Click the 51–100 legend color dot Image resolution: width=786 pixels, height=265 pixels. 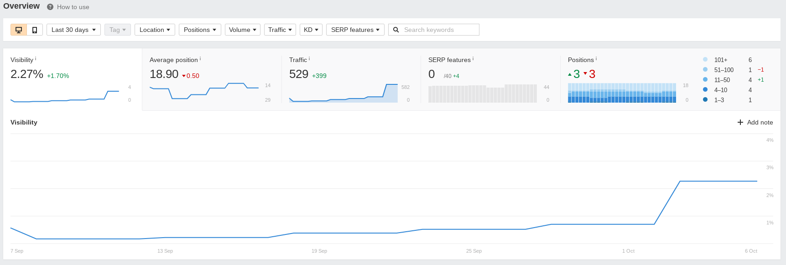705,69
